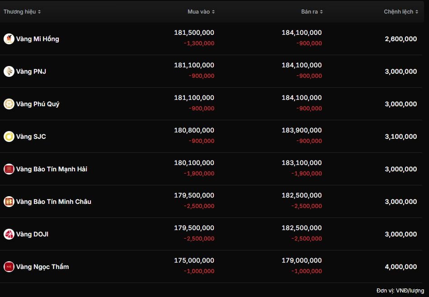Open the Vàng DOJI brand name link
The width and height of the screenshot is (429, 297).
[32, 234]
